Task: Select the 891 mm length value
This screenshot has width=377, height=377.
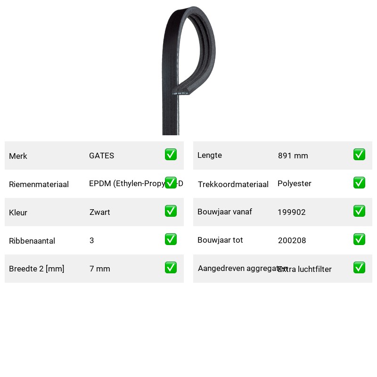Action: (293, 156)
